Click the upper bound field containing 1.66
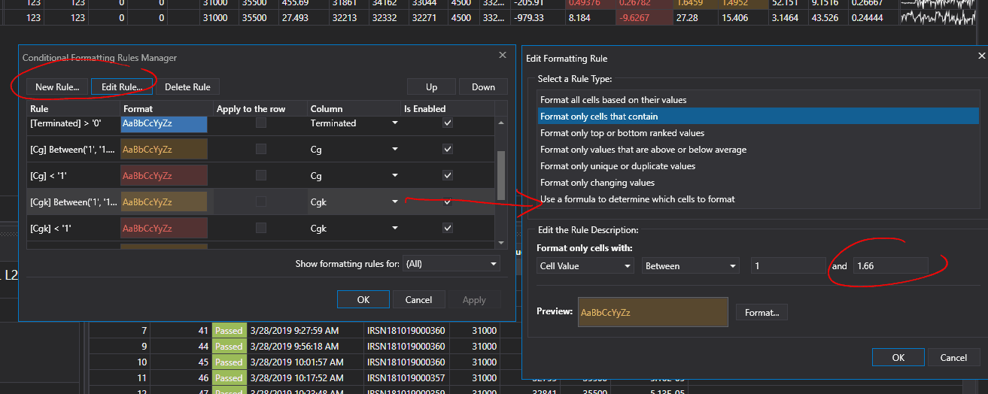This screenshot has width=988, height=394. [x=890, y=265]
